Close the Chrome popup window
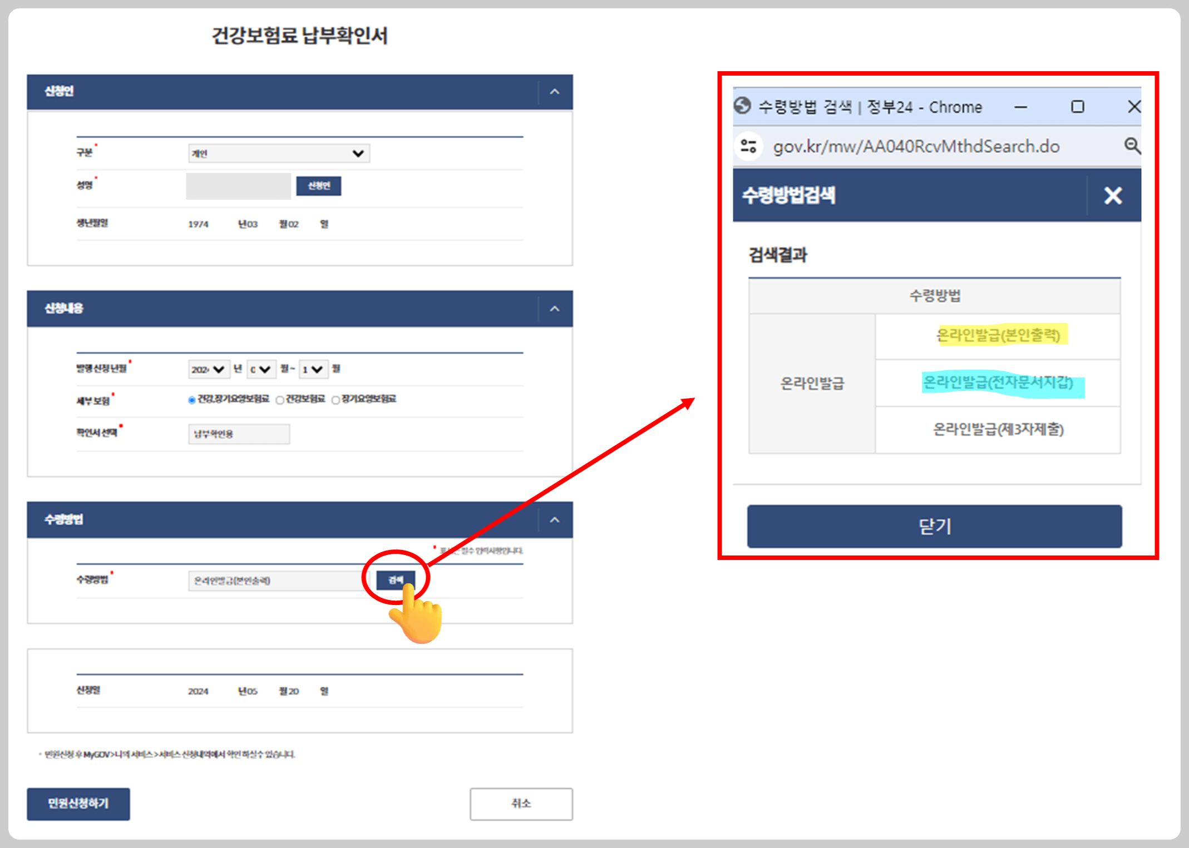The image size is (1189, 848). (1134, 107)
